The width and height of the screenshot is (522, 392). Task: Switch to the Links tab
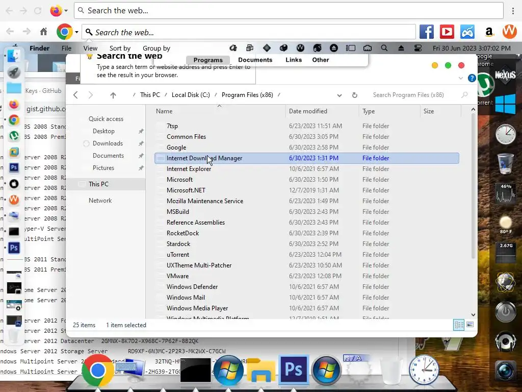(x=294, y=60)
